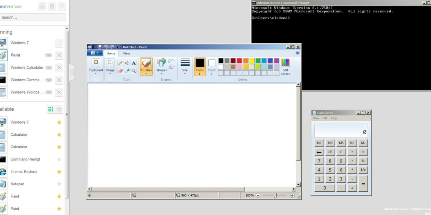Select the red swatch in the Colors palette
This screenshot has height=215, width=431.
tap(239, 61)
